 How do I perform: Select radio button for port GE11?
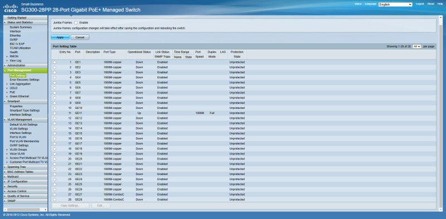[x=54, y=113]
